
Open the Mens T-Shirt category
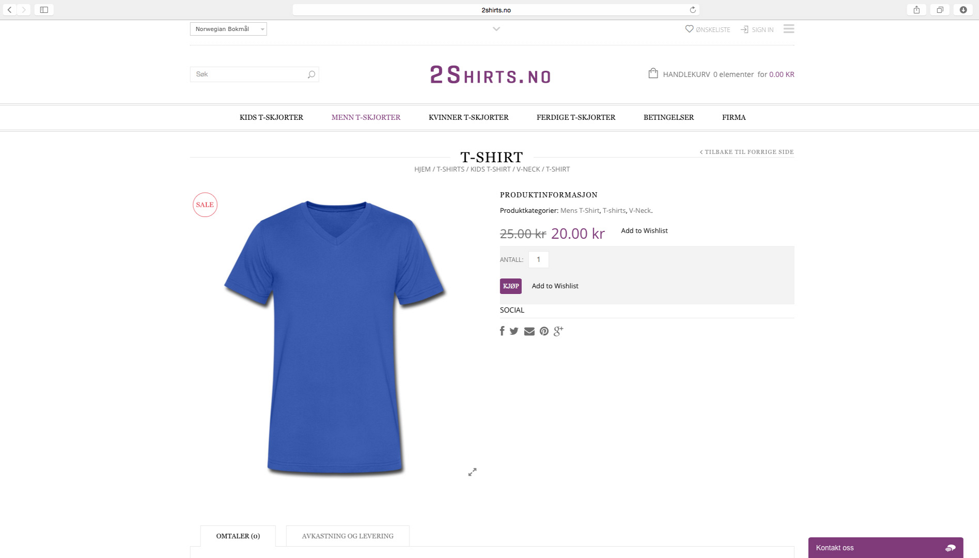580,211
